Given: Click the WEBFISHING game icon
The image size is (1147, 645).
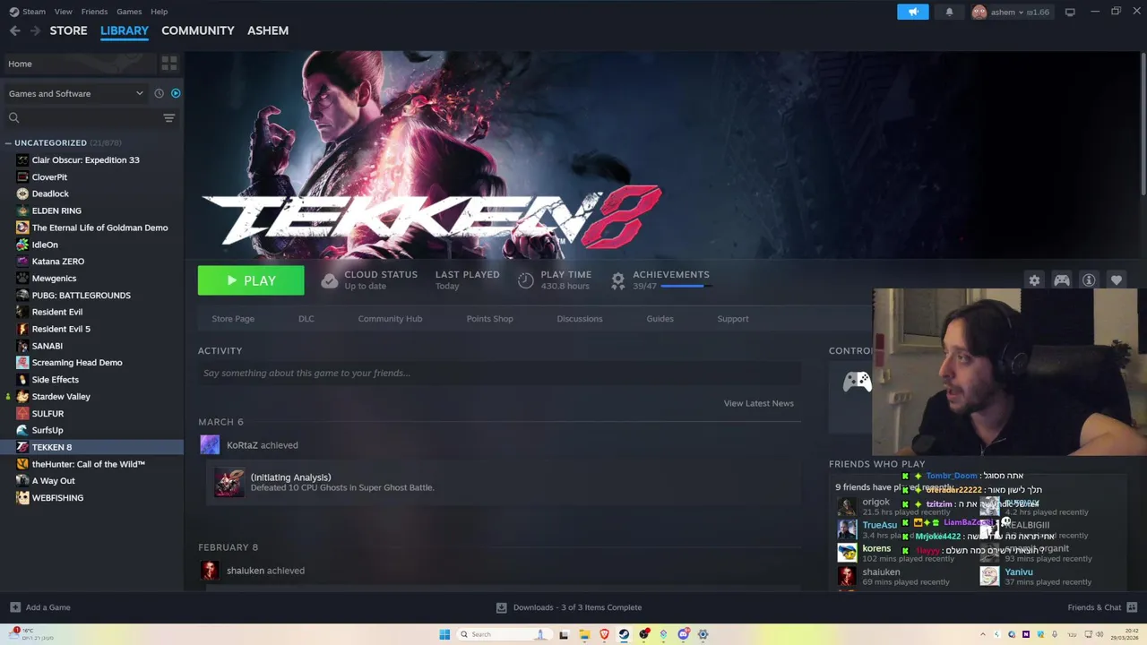Looking at the screenshot, I should 22,497.
